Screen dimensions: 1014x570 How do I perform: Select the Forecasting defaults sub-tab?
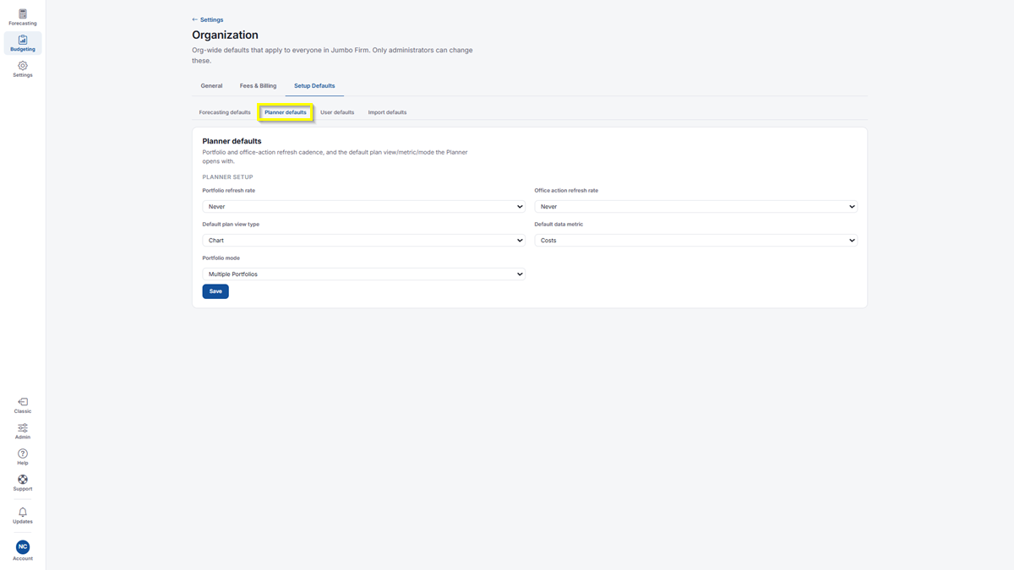pos(225,112)
